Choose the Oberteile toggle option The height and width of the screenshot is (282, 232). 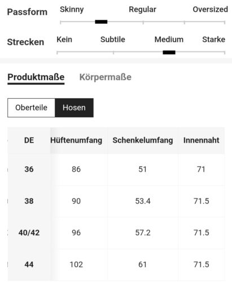31,108
